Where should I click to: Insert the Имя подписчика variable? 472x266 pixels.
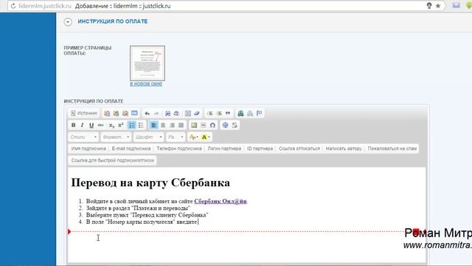click(x=88, y=149)
